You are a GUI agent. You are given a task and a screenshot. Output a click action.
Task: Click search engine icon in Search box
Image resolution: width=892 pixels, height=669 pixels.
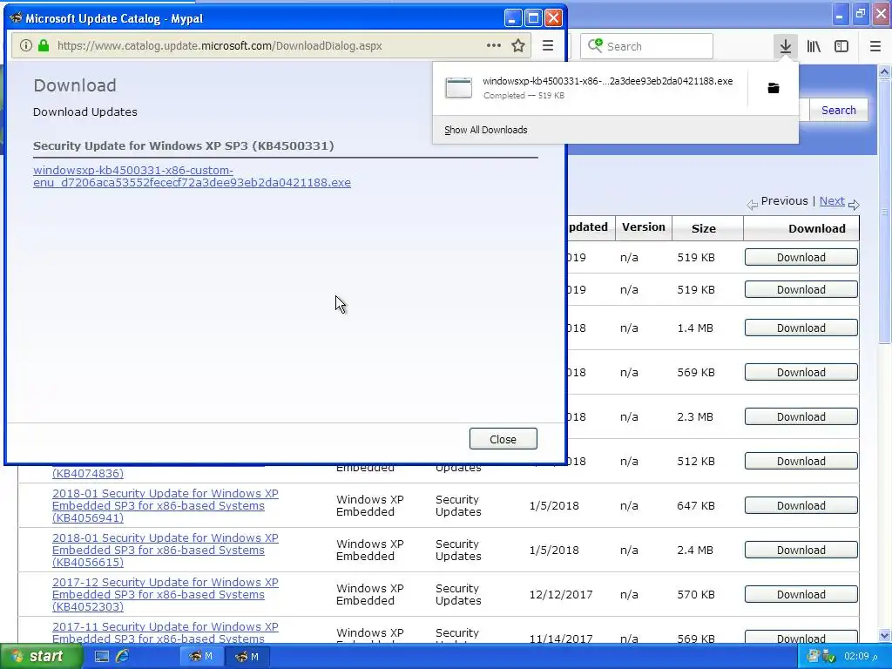click(x=595, y=45)
